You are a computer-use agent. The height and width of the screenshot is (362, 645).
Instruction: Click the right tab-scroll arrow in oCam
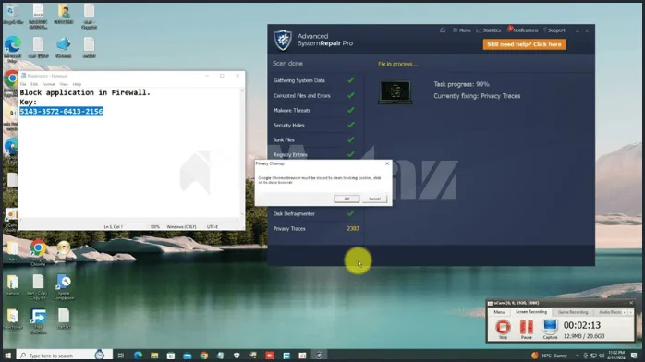(630, 313)
